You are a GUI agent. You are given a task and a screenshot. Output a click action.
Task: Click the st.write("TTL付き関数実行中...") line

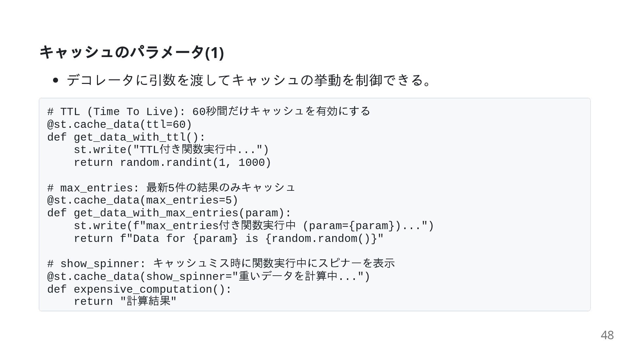point(171,150)
